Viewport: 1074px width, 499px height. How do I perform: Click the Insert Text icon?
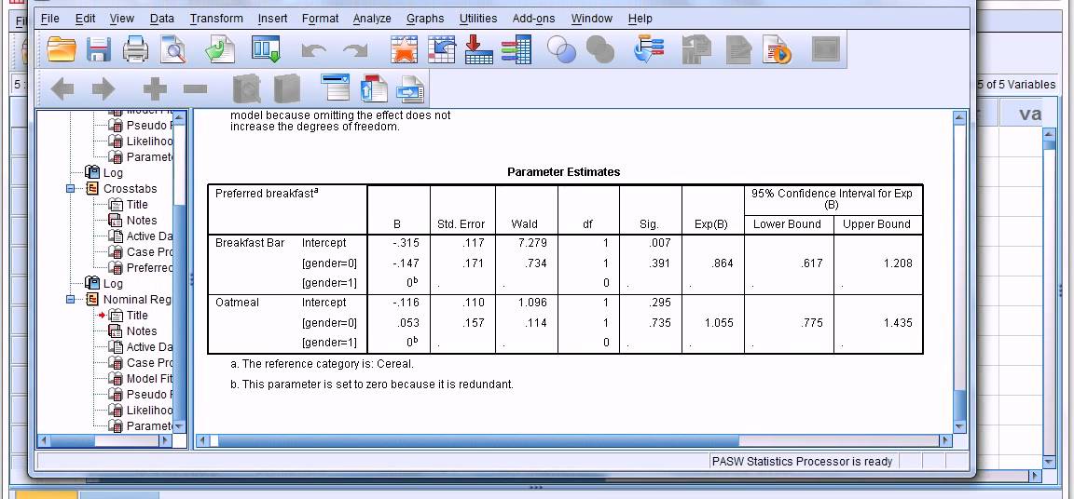click(411, 88)
